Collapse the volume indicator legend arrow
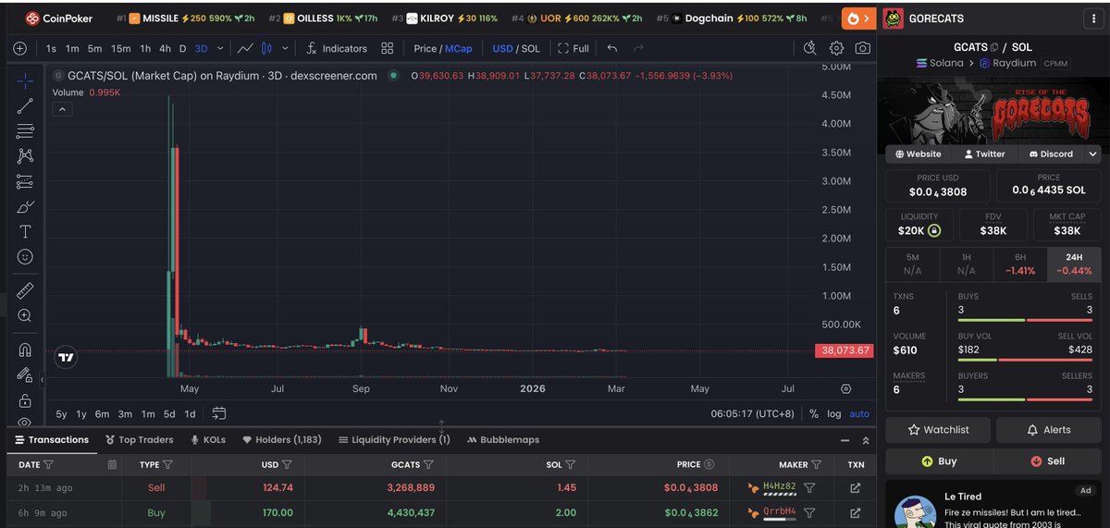The image size is (1110, 528). click(61, 109)
